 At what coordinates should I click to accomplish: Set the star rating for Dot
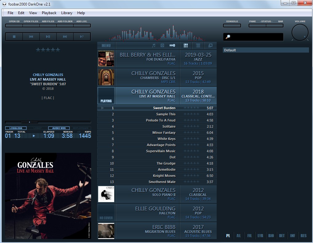pyautogui.click(x=191, y=157)
